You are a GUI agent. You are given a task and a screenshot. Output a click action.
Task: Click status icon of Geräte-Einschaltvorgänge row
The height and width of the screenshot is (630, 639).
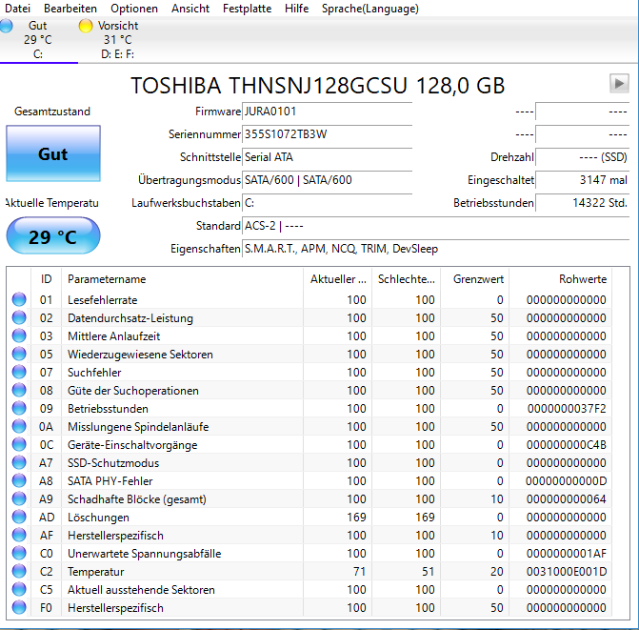coord(19,444)
